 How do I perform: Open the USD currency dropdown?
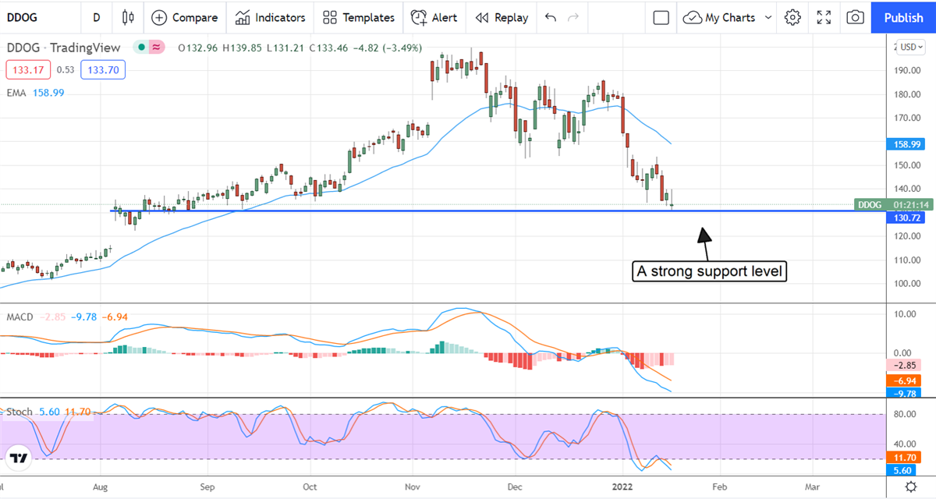point(910,47)
